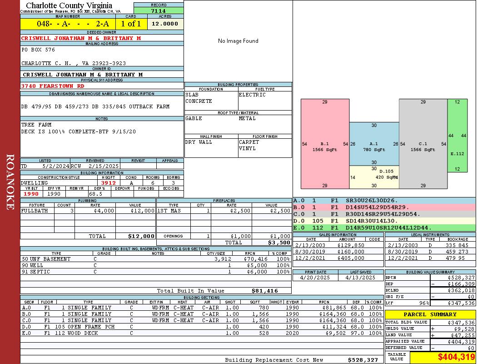Click physical address 3740 FEARSTOWN RD
This screenshot has width=477, height=364.
(52, 86)
